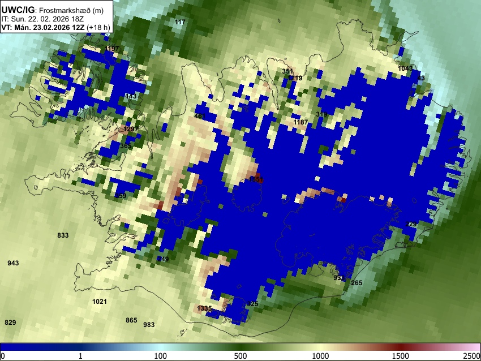The image size is (481, 361).
Task: Click the map value 1335
Action: point(204,308)
